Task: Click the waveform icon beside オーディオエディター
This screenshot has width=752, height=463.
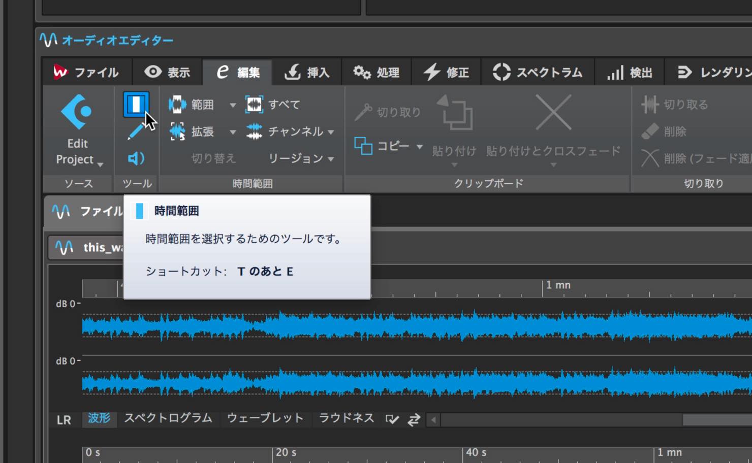Action: pyautogui.click(x=49, y=40)
